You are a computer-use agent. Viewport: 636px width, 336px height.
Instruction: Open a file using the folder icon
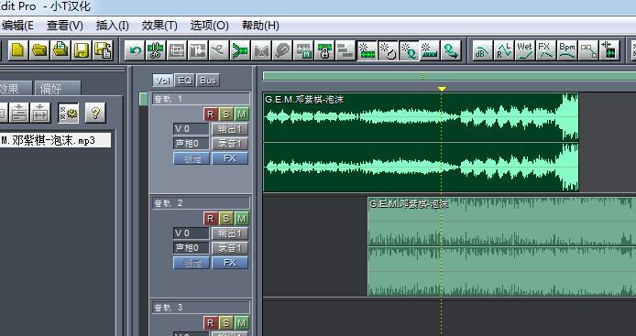pos(39,50)
